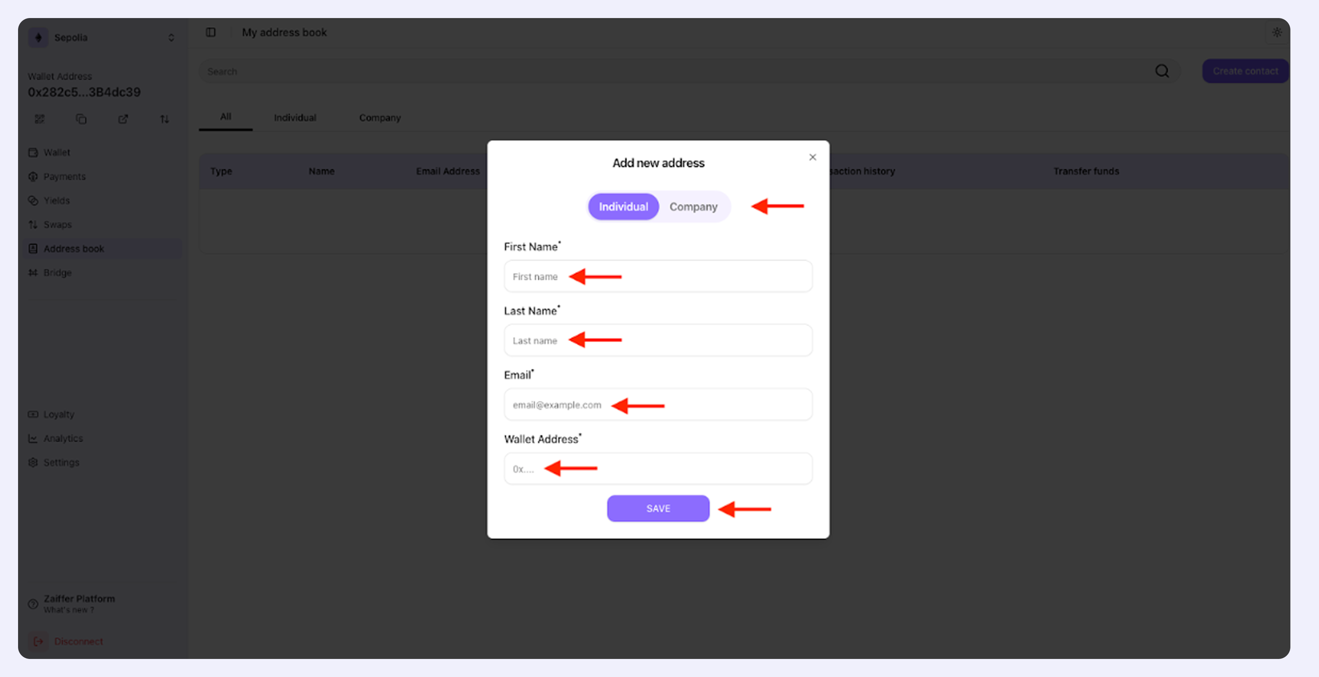1319x677 pixels.
Task: Select the Individual contact type
Action: tap(623, 207)
